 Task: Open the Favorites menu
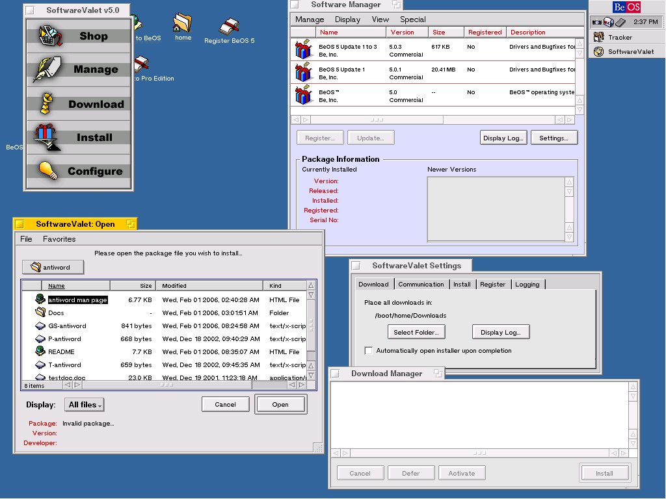59,239
